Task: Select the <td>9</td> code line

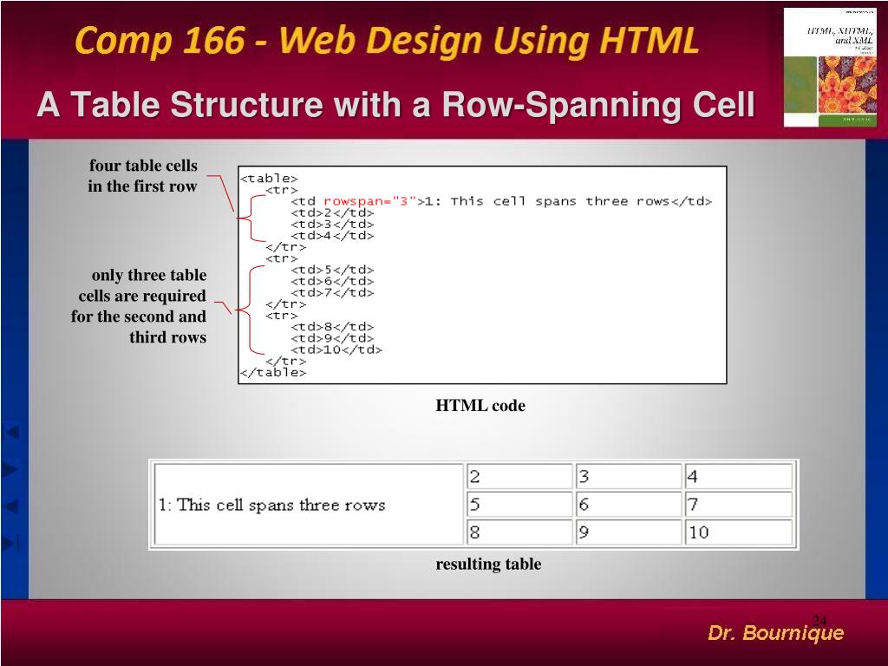Action: click(x=332, y=338)
